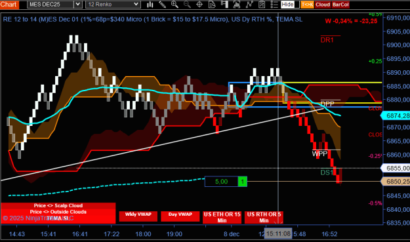Click the zoom out magnifier
410x242 pixels.
[187, 5]
